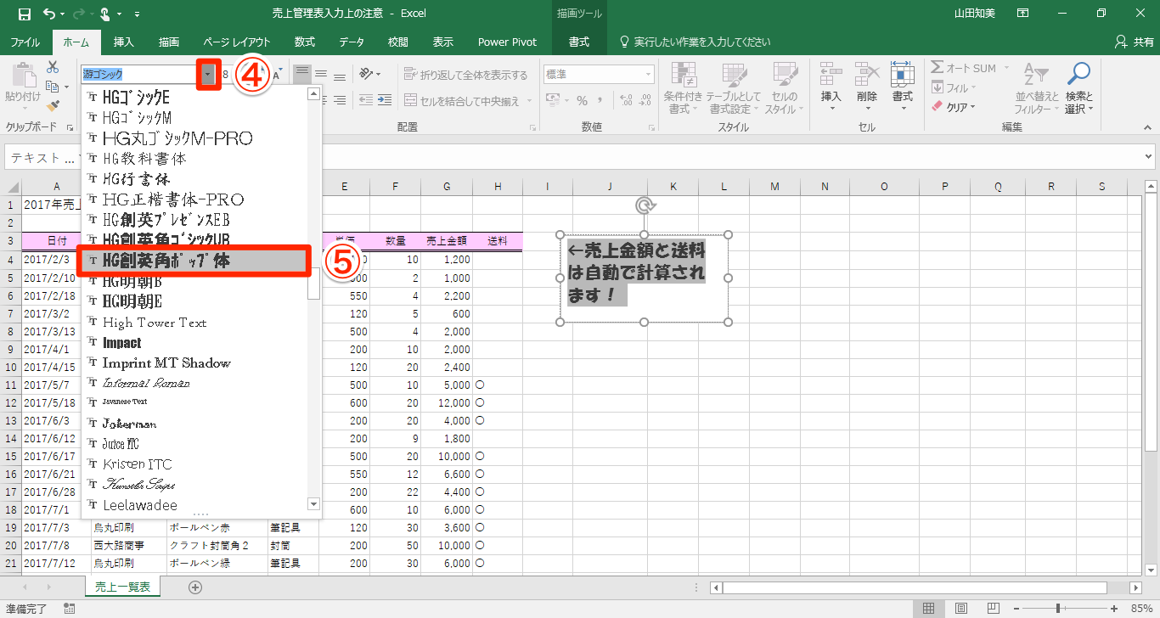This screenshot has height=618, width=1160.
Task: Select the Format Painter brush
Action: 53,106
